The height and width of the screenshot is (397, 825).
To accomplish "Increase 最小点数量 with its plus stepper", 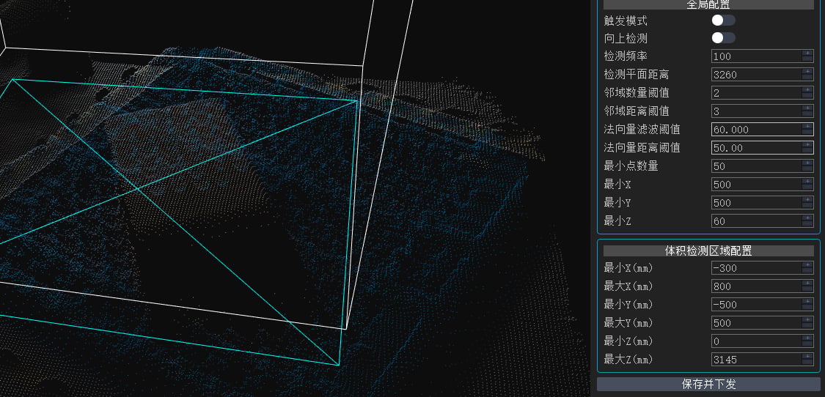I will pyautogui.click(x=807, y=163).
